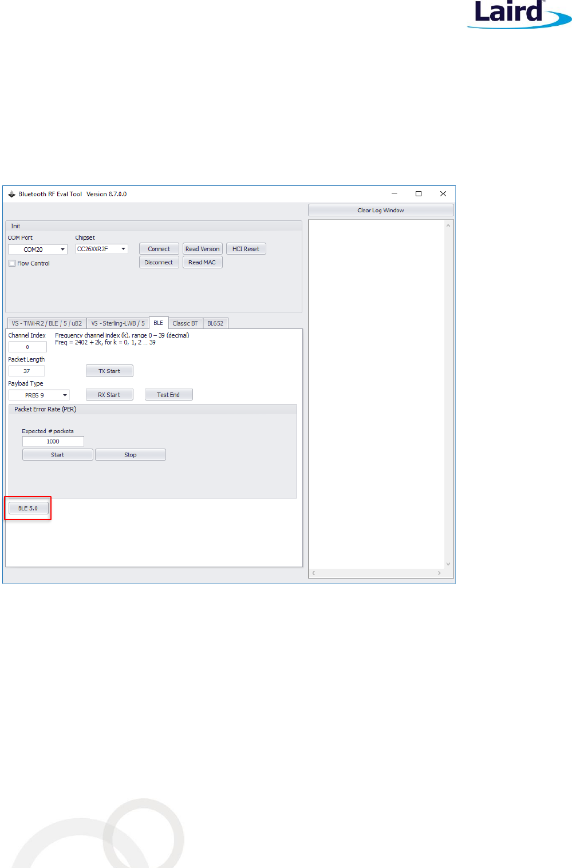Viewport: 572px width, 868px height.
Task: Click the log window scroll-down arrow
Action: coord(448,564)
